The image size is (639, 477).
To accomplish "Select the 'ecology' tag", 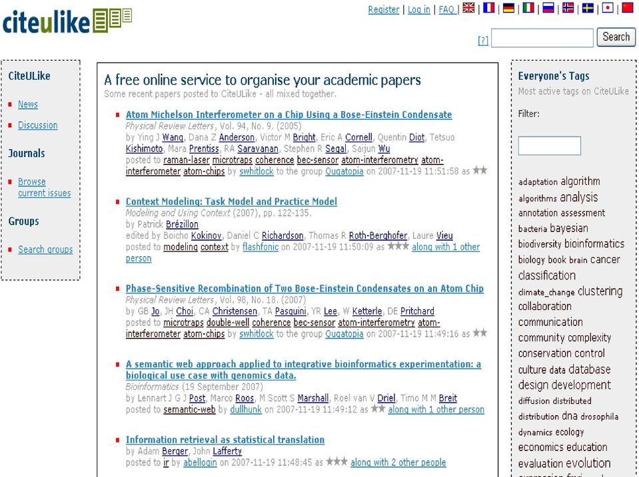I will point(569,432).
